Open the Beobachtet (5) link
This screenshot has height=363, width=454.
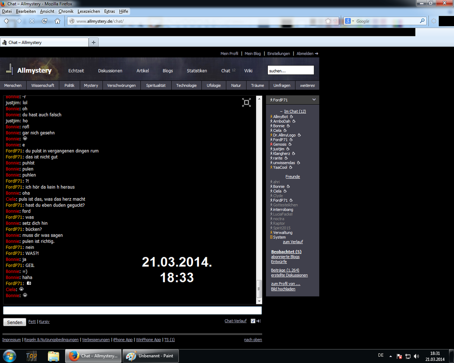point(286,252)
